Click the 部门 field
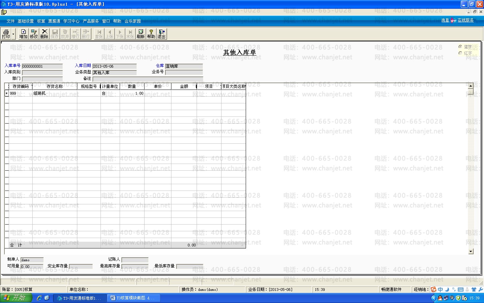Screen dimensions: 484x303 [42, 79]
